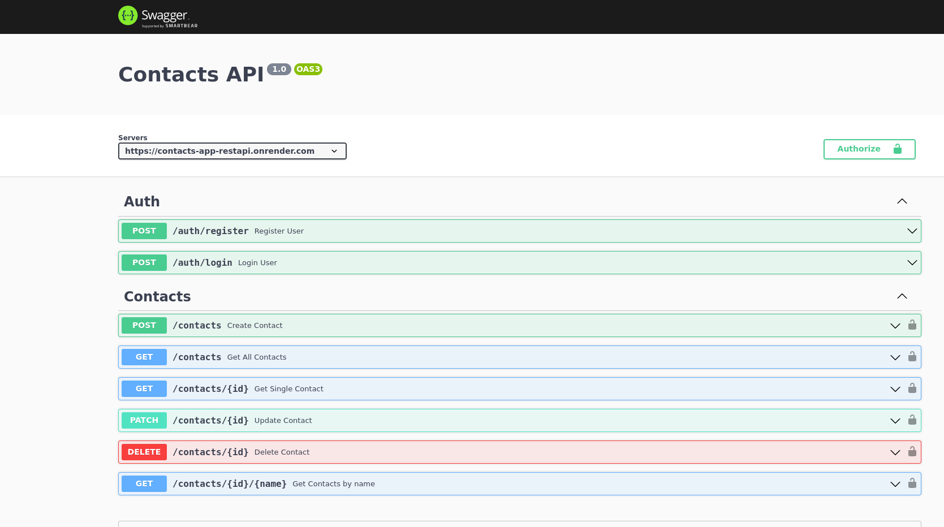The width and height of the screenshot is (944, 527).
Task: Click the Authorize button
Action: [869, 149]
